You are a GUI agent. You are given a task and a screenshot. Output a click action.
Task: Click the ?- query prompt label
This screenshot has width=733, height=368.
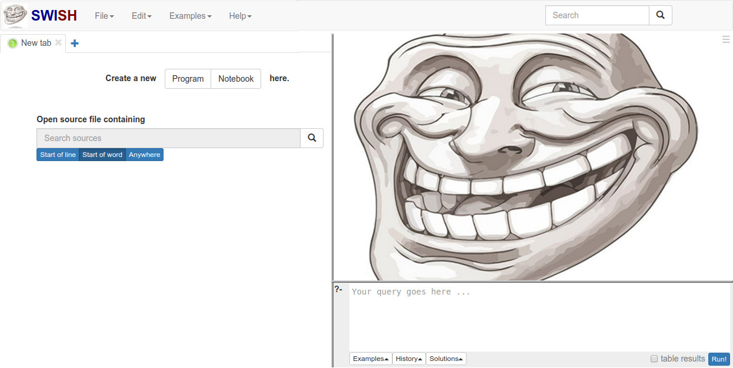(338, 289)
